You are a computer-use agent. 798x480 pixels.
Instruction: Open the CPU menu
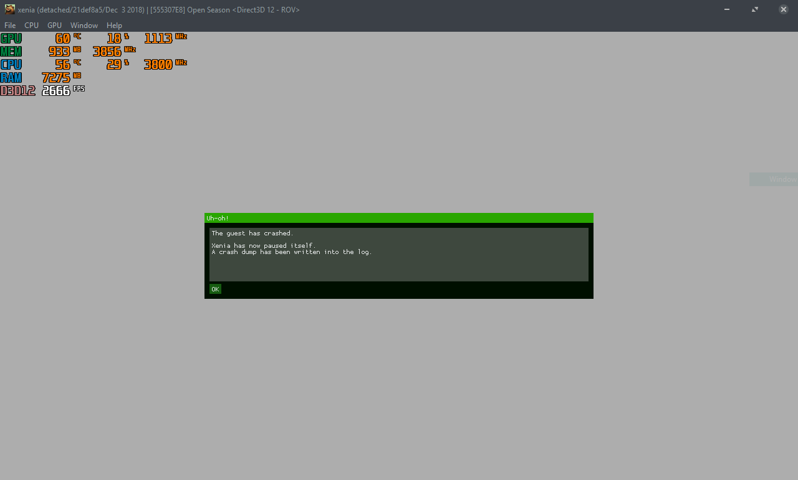click(31, 26)
